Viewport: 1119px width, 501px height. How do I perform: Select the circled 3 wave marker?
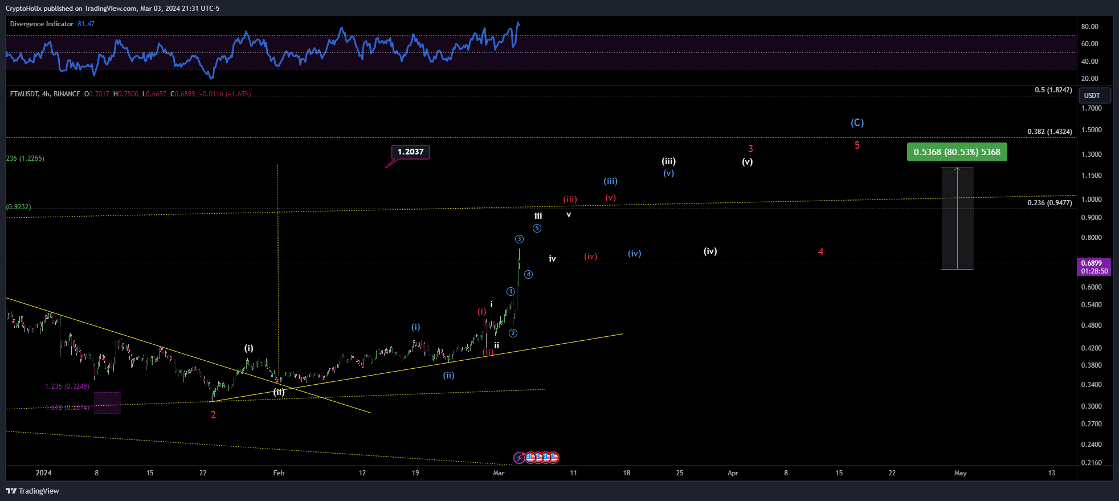point(519,239)
